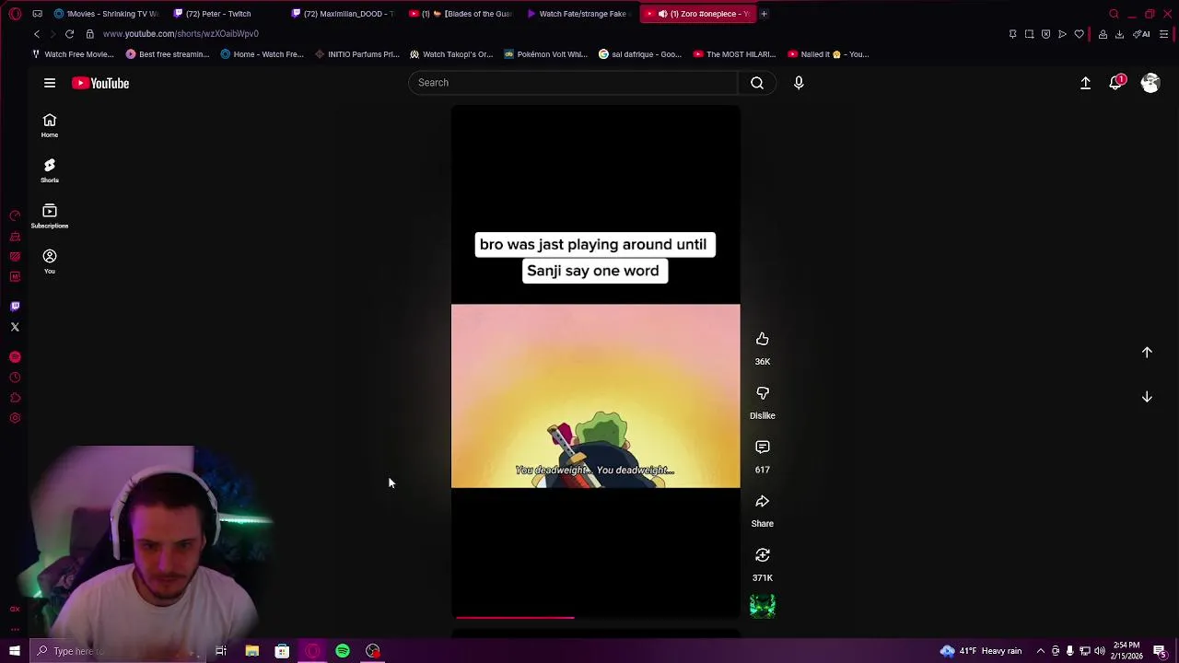The height and width of the screenshot is (663, 1179).
Task: Select the Zoro #onepiece tab
Action: click(x=697, y=14)
